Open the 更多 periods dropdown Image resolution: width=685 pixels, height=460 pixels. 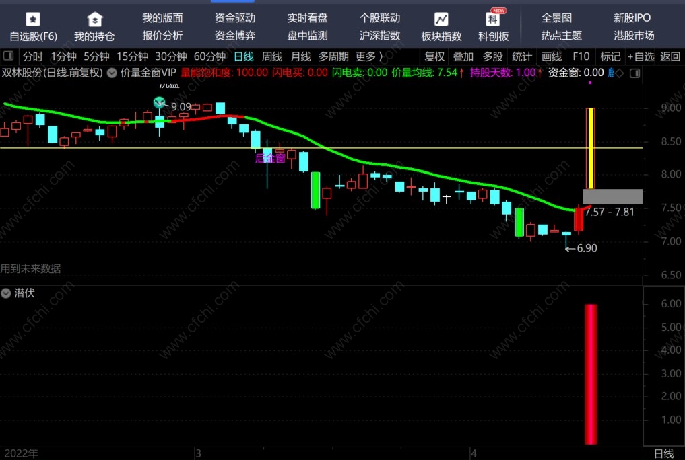point(368,56)
